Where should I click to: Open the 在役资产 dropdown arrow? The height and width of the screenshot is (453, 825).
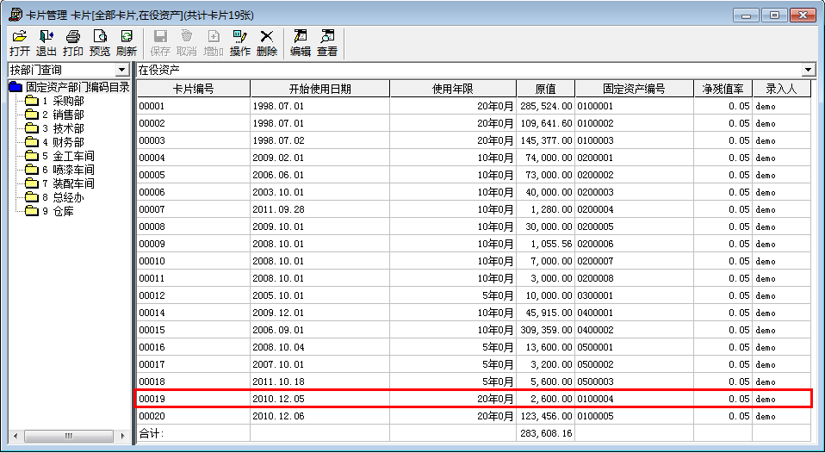tap(808, 70)
